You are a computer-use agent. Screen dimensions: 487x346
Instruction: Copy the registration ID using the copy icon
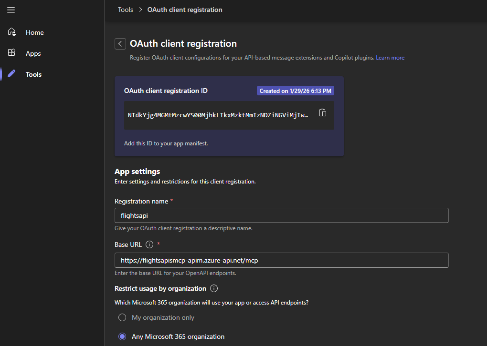pos(323,113)
